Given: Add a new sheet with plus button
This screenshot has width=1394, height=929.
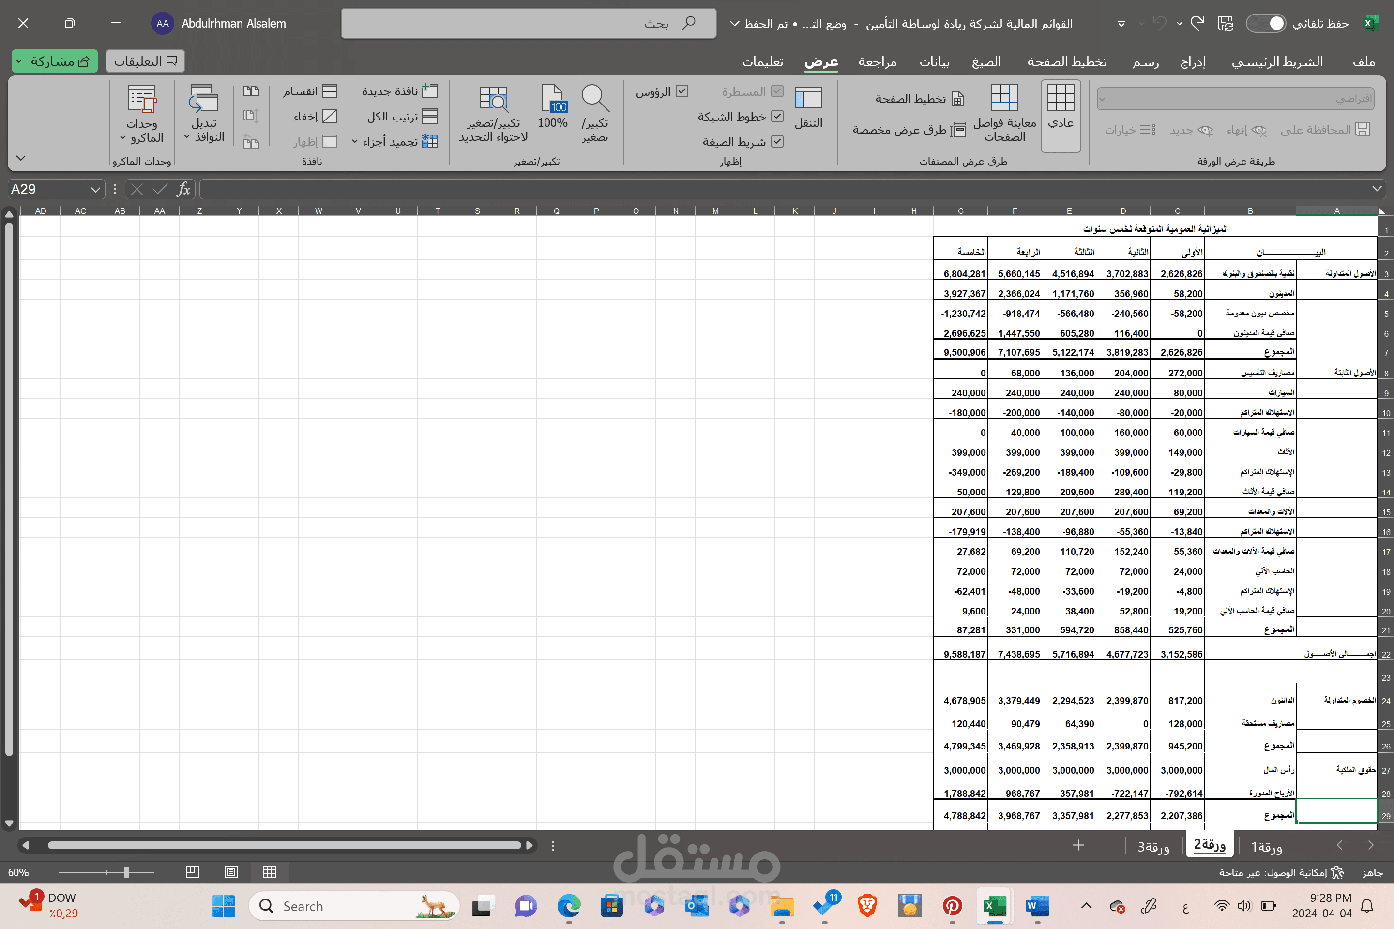Looking at the screenshot, I should 1078,845.
